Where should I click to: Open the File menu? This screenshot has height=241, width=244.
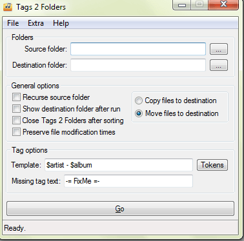click(x=13, y=23)
